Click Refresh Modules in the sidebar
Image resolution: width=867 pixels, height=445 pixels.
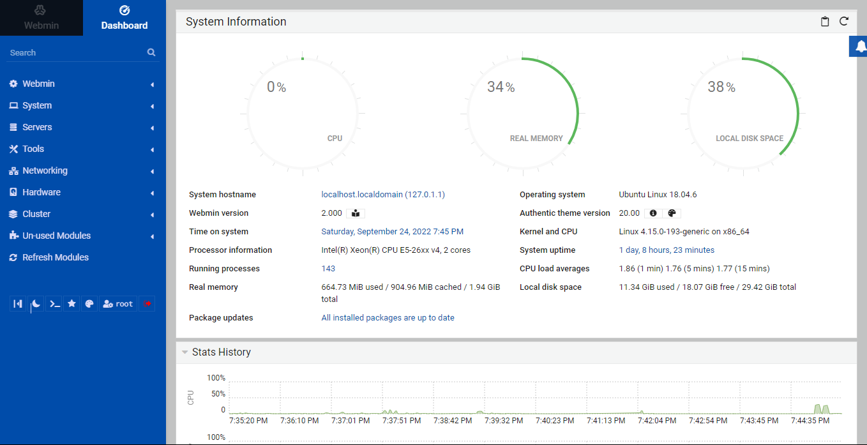pyautogui.click(x=56, y=257)
